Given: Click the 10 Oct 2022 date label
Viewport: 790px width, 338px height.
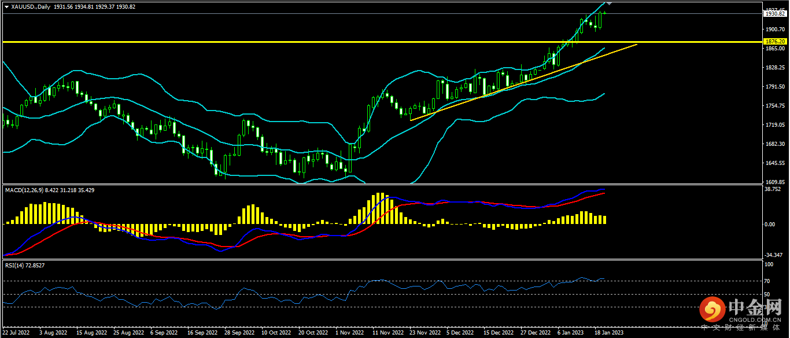Looking at the screenshot, I should 276,333.
